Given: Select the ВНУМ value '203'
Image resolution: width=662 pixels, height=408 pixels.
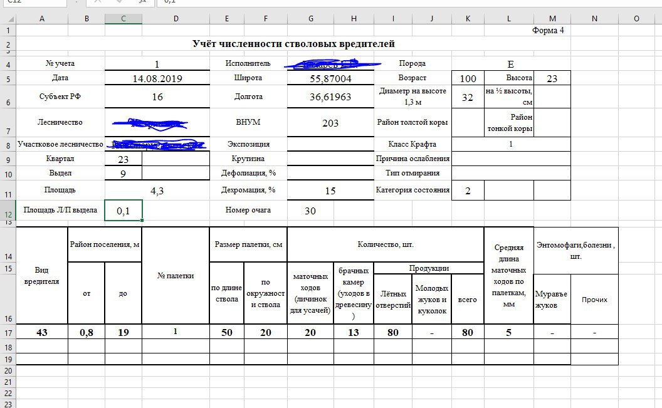Looking at the screenshot, I should (330, 123).
